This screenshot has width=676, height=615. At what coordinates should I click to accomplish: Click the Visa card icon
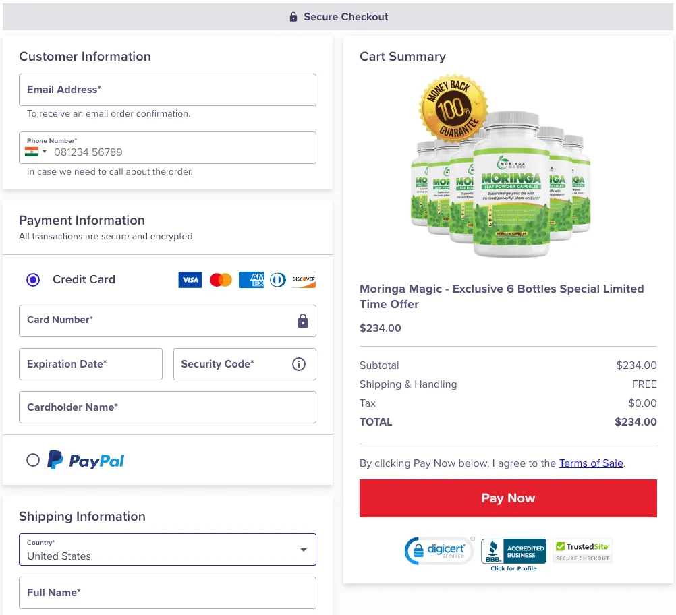click(x=190, y=279)
